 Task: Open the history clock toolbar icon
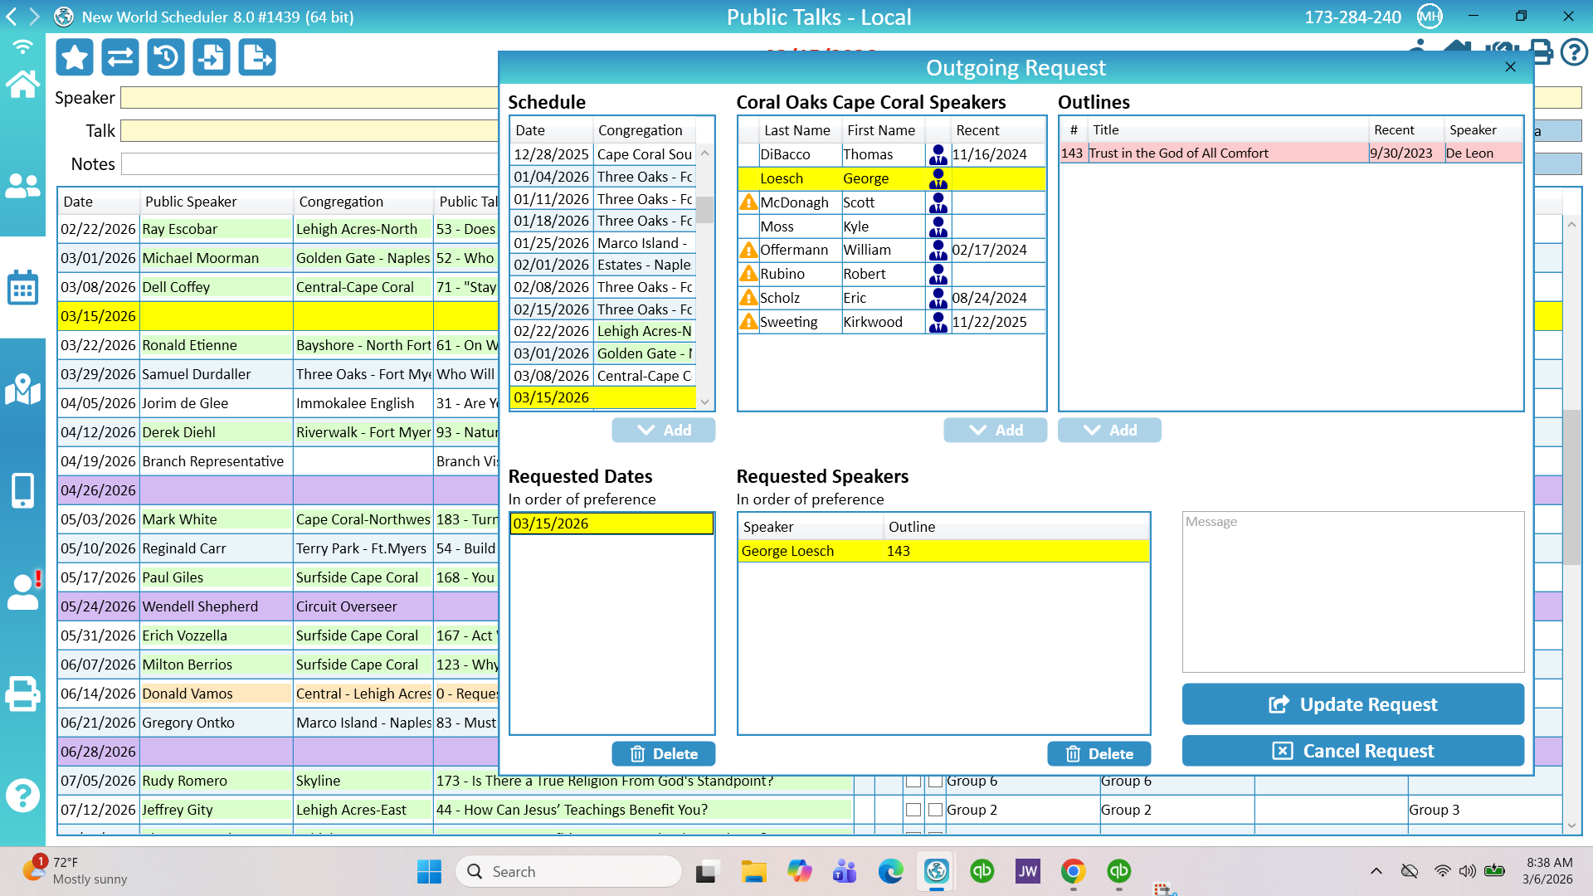166,57
